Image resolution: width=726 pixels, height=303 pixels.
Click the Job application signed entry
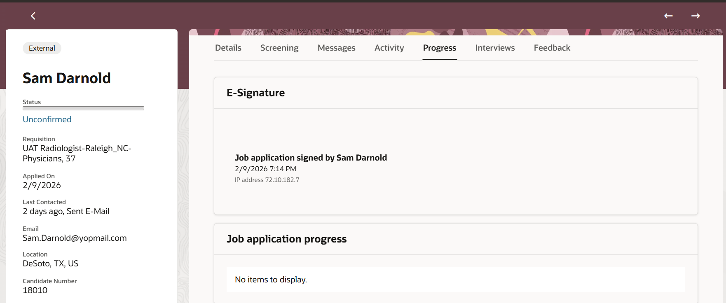point(311,158)
